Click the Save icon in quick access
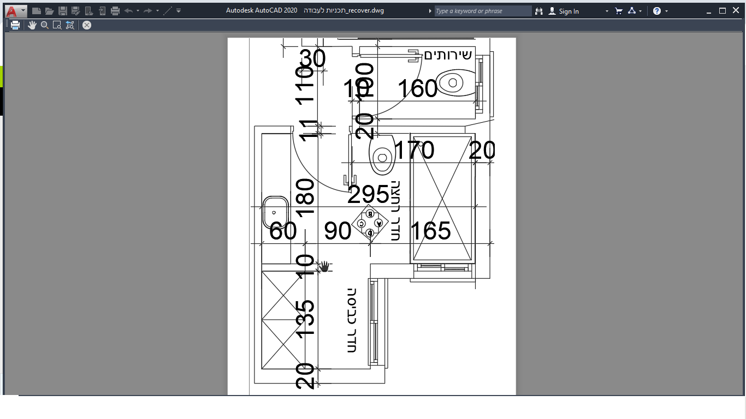Image resolution: width=746 pixels, height=419 pixels. tap(63, 11)
